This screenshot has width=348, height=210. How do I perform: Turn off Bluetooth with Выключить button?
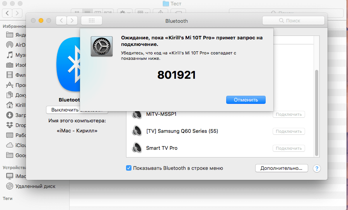77,110
